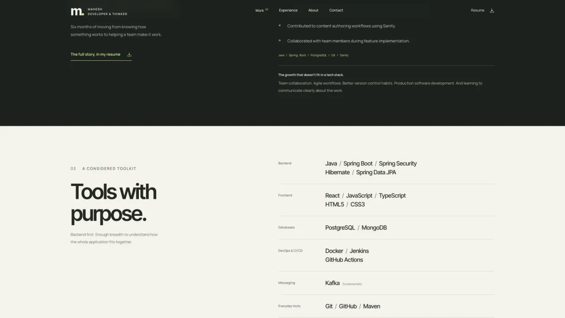Open the Contact nav item
The width and height of the screenshot is (565, 318).
coord(336,10)
